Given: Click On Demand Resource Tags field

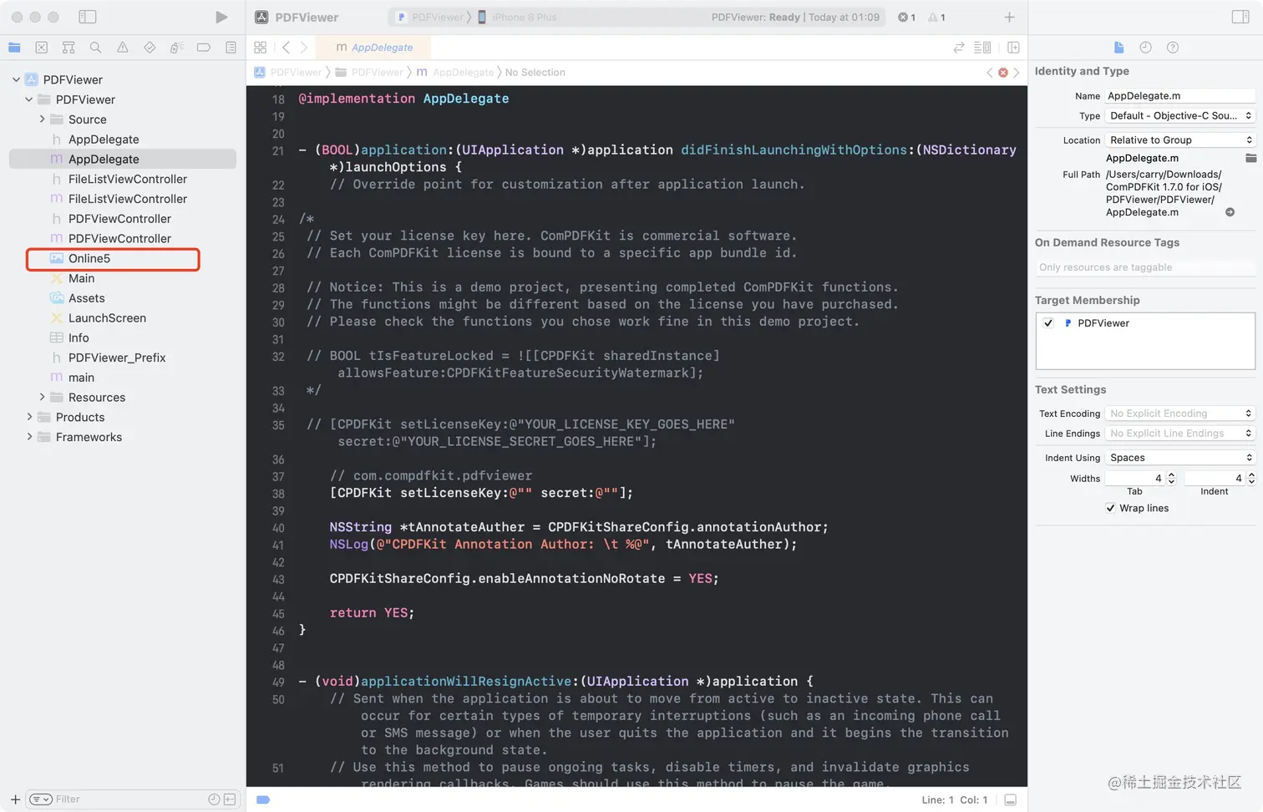Looking at the screenshot, I should (1145, 267).
